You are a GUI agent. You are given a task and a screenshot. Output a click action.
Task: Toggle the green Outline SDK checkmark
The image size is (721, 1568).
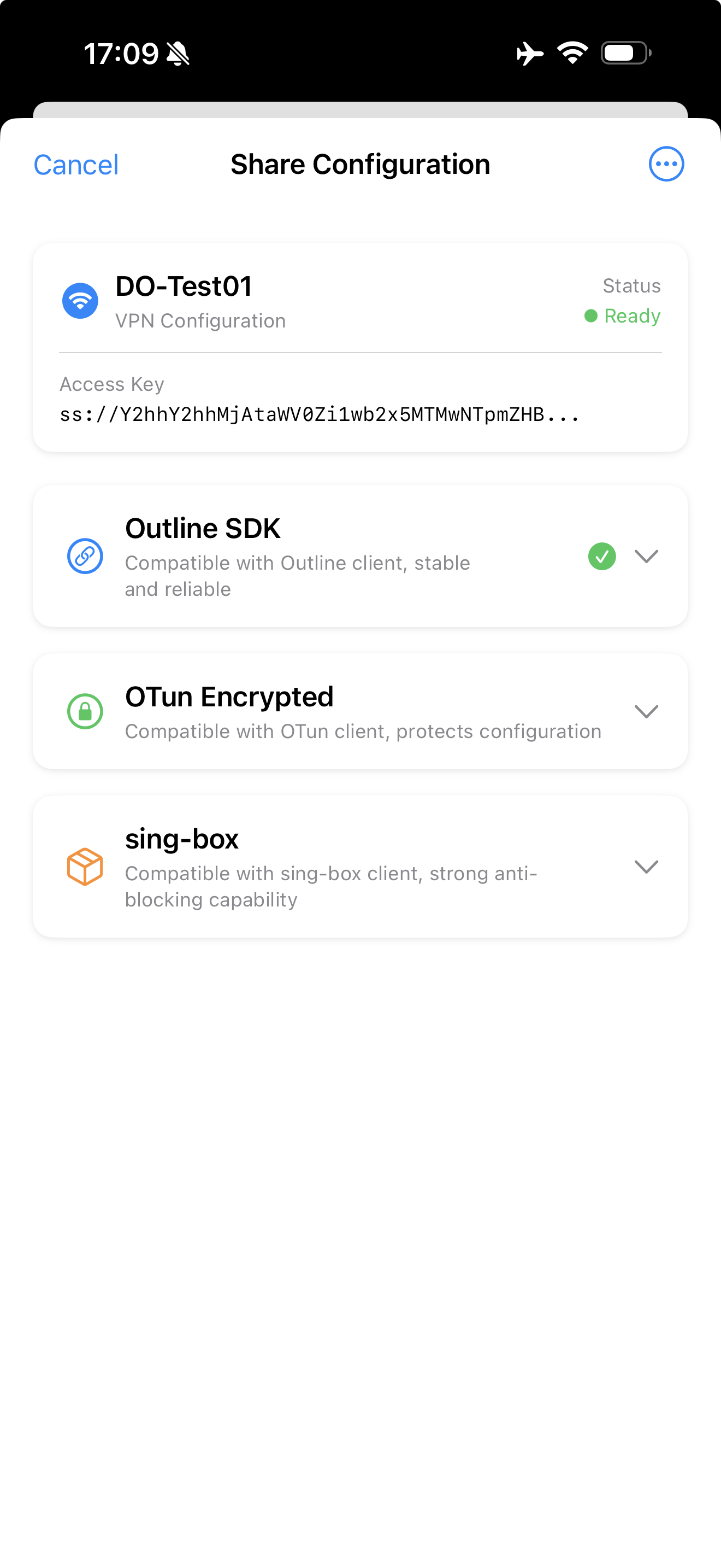tap(602, 555)
